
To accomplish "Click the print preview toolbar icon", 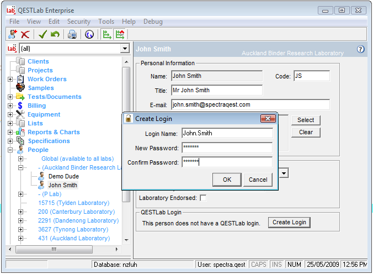I will click(72, 34).
